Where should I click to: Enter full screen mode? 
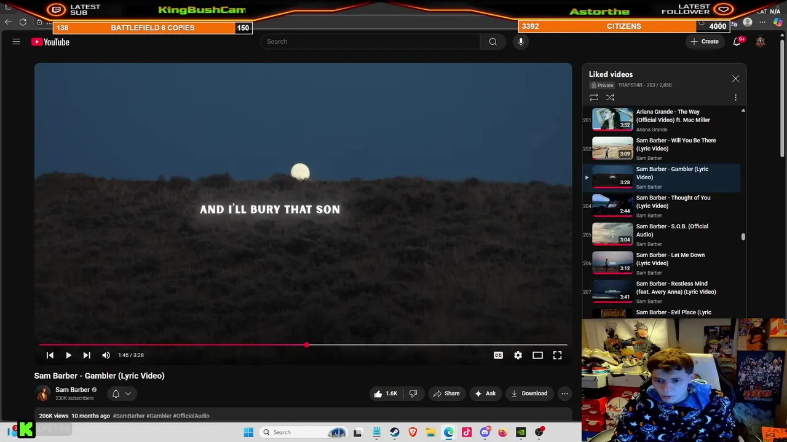pos(557,355)
